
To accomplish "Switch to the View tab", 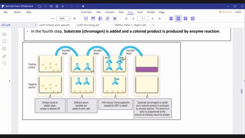I will (x=130, y=12).
